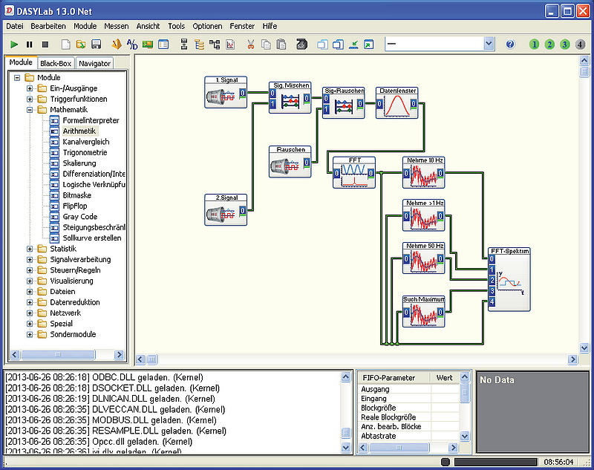Expand the Statistik folder

click(x=30, y=249)
